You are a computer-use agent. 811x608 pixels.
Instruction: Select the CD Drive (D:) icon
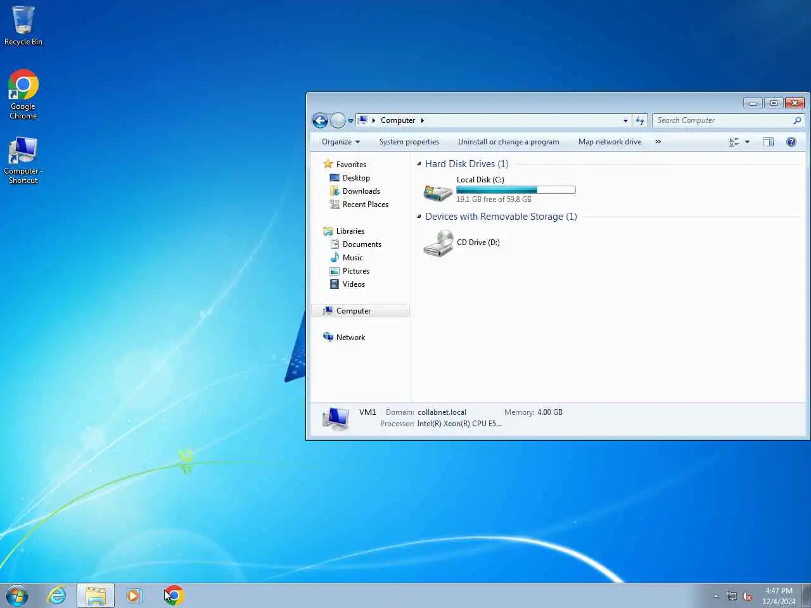pos(438,243)
